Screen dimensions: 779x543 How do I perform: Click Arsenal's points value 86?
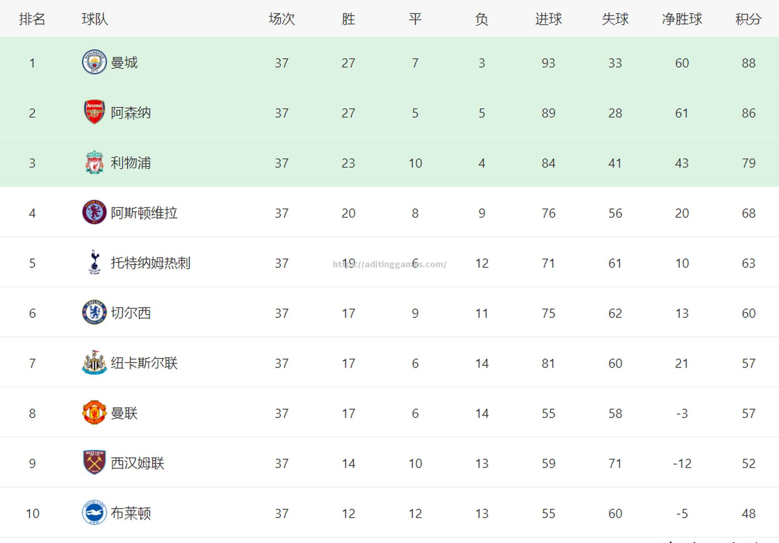(x=748, y=113)
